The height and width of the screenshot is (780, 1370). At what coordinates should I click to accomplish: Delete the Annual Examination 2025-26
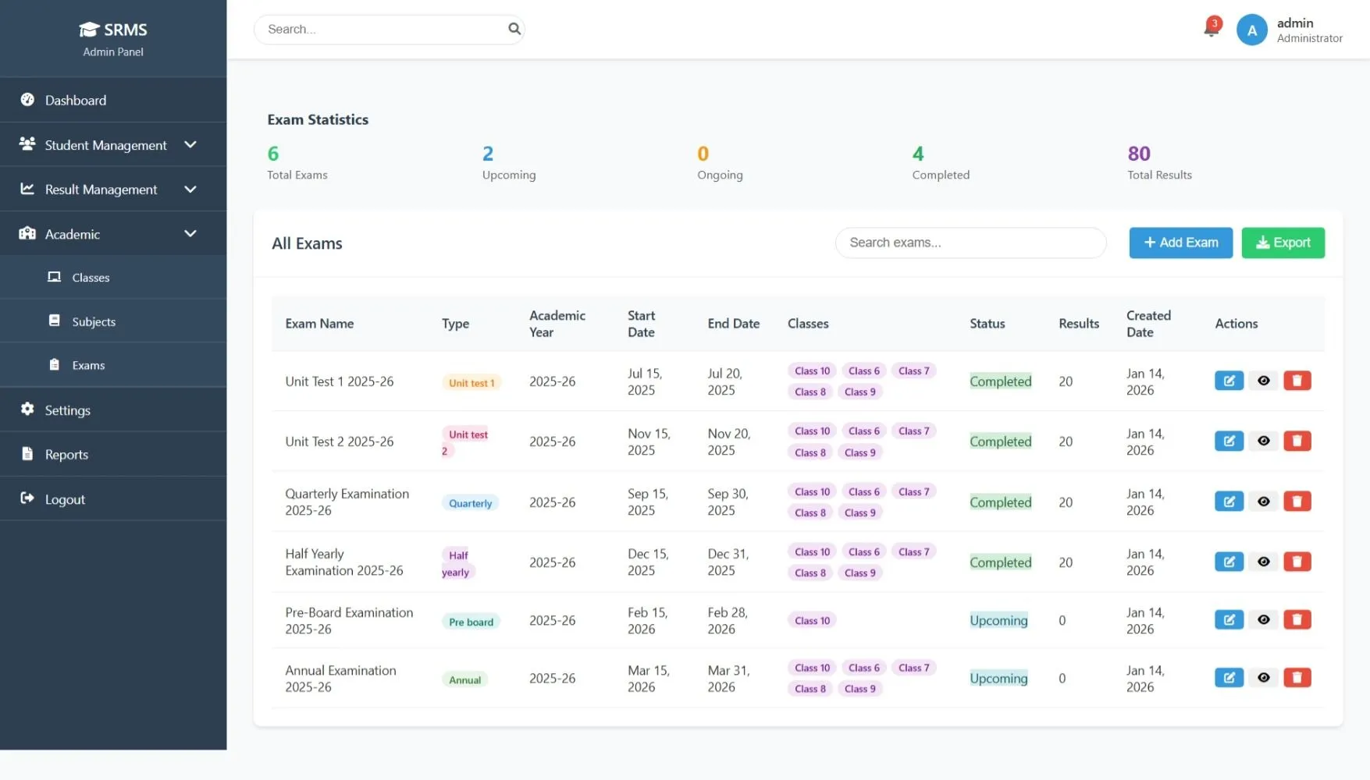(x=1297, y=678)
